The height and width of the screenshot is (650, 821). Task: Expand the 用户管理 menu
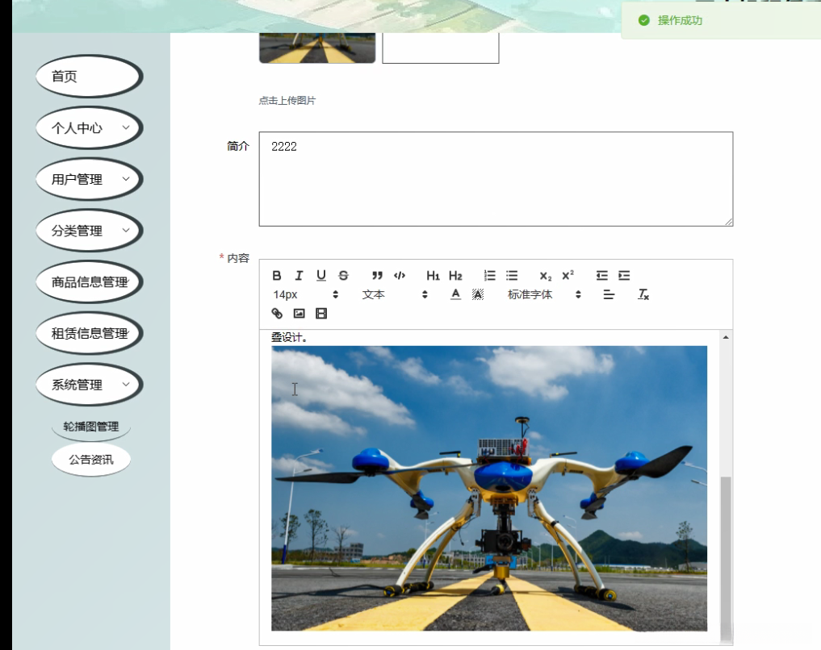89,179
